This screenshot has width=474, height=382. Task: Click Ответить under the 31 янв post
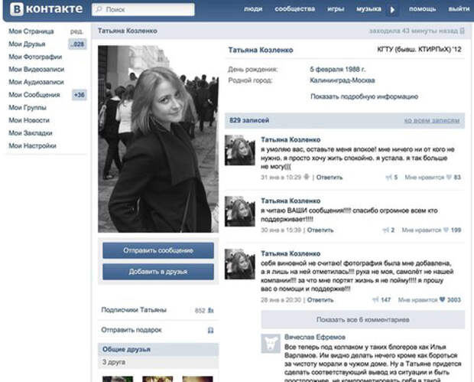[330, 178]
